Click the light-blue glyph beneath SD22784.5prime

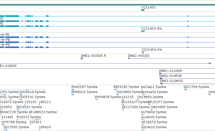click(185, 90)
